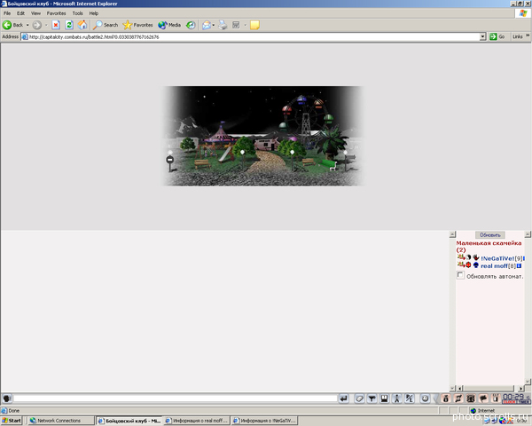Open the Edit button dropdown arrow

point(245,25)
